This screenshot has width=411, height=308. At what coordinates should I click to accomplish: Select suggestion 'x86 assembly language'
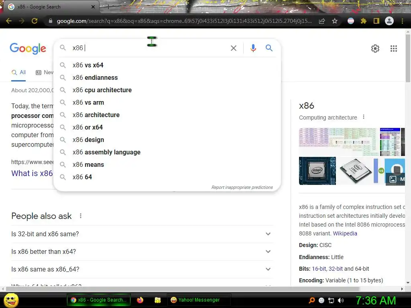[167, 152]
